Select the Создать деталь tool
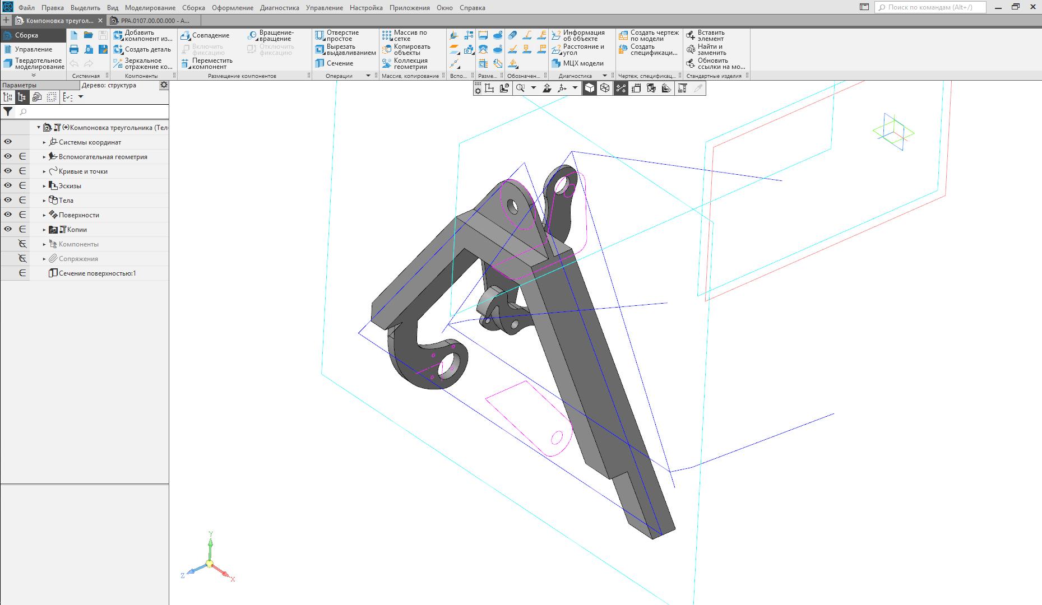 click(x=142, y=49)
